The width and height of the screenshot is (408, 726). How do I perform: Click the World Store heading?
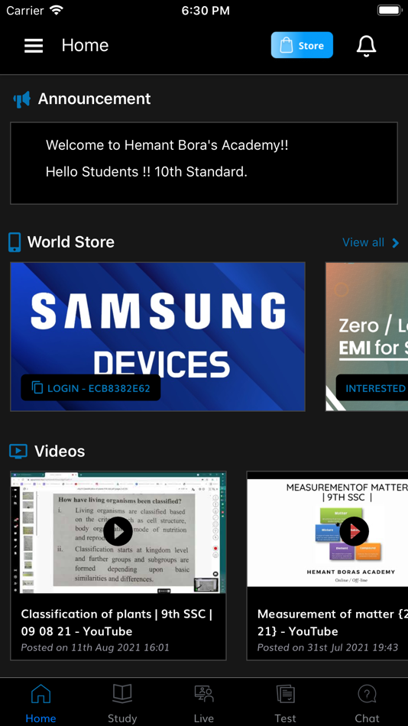coord(71,242)
